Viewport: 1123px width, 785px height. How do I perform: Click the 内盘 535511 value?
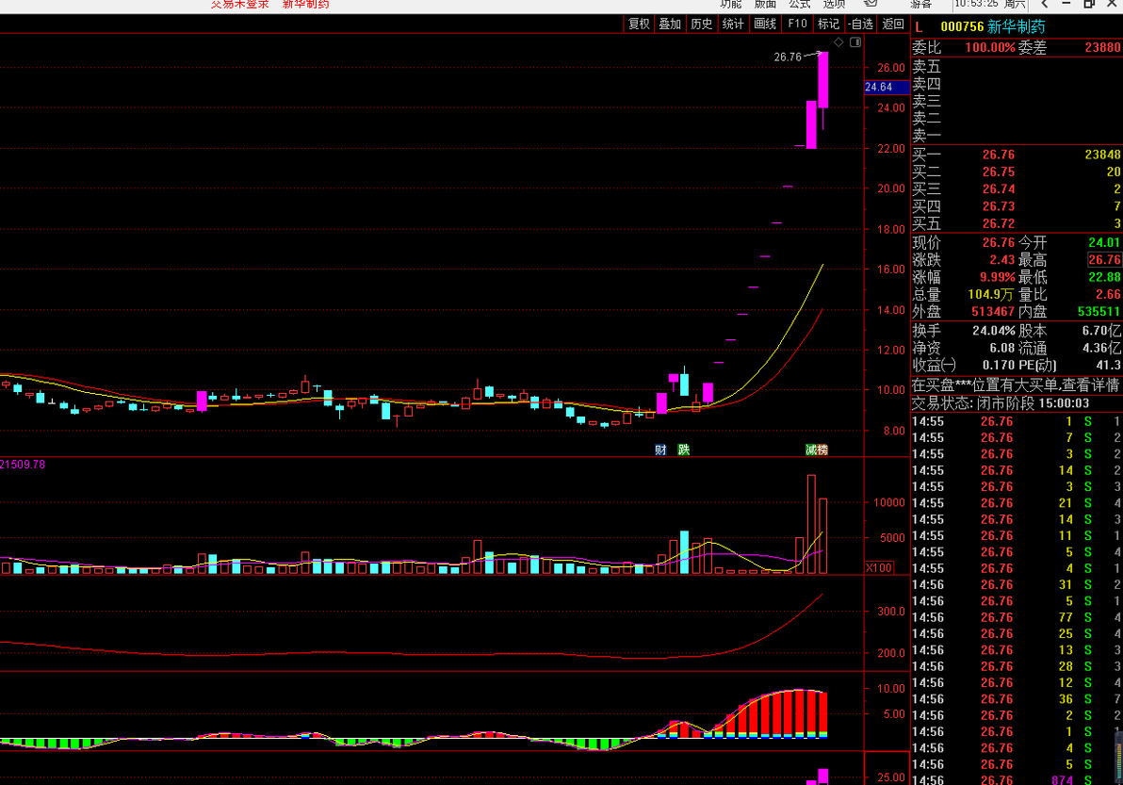point(1099,312)
